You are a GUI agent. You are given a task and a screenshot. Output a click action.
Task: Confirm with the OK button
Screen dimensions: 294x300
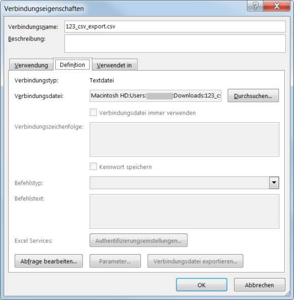[202, 285]
